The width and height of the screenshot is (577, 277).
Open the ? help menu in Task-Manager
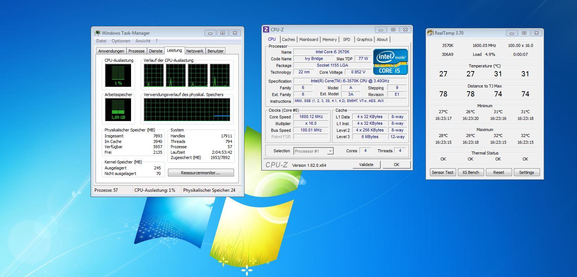coord(156,41)
